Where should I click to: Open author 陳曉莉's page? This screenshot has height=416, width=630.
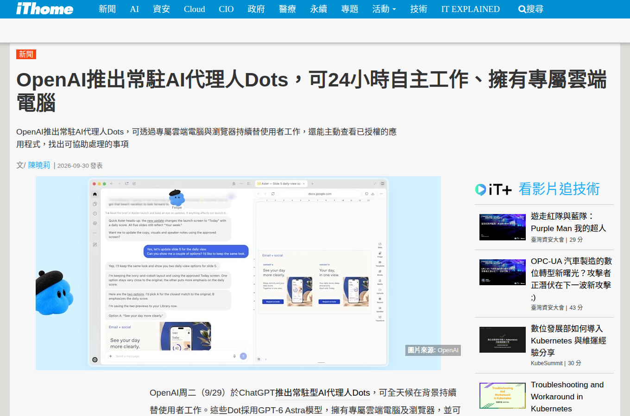tap(39, 165)
